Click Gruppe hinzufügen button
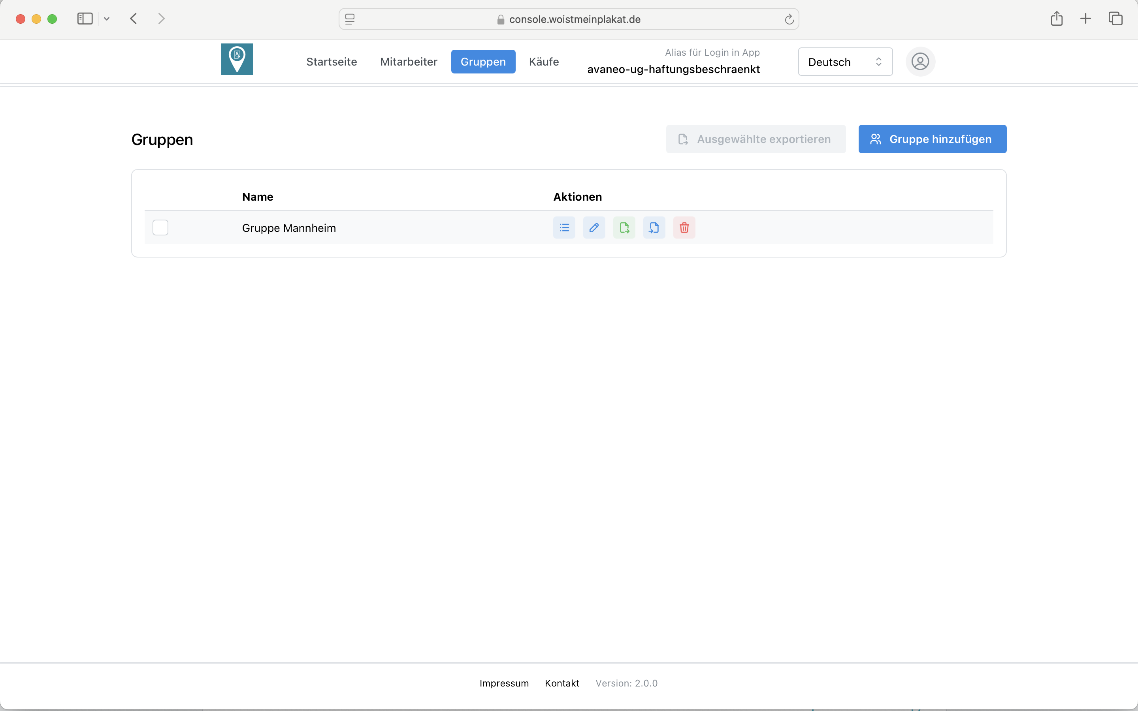 coord(932,139)
